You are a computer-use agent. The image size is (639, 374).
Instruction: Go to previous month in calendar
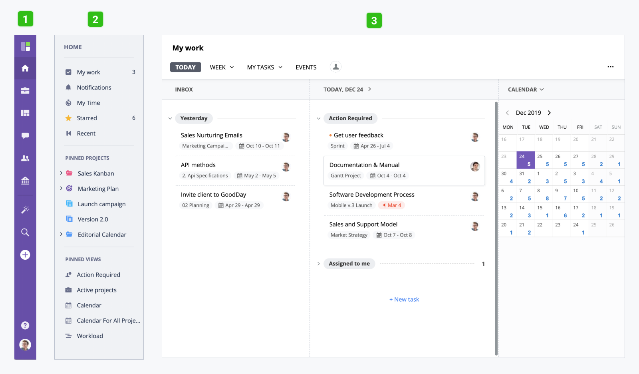tap(507, 113)
